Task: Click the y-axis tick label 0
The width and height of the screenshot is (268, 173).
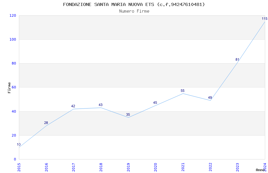Action: pos(15,159)
